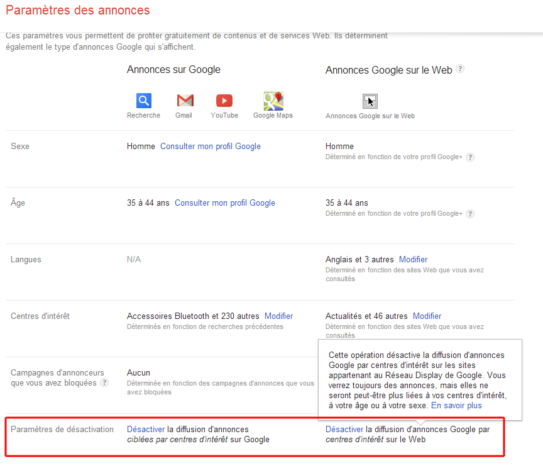Click the Recherche search icon
The height and width of the screenshot is (468, 543).
tap(144, 101)
